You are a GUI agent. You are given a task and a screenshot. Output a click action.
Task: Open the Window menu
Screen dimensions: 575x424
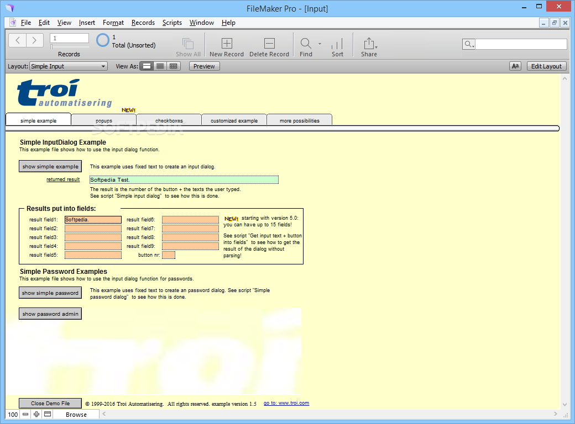[x=202, y=23]
